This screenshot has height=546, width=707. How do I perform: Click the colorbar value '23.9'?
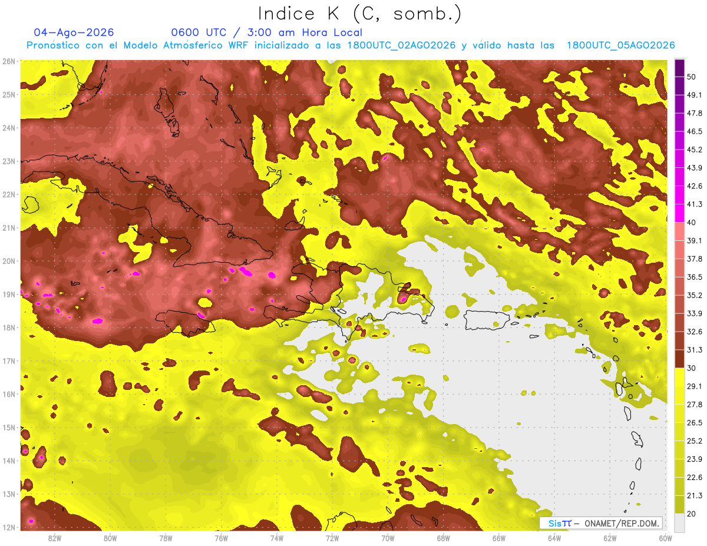[x=695, y=459]
